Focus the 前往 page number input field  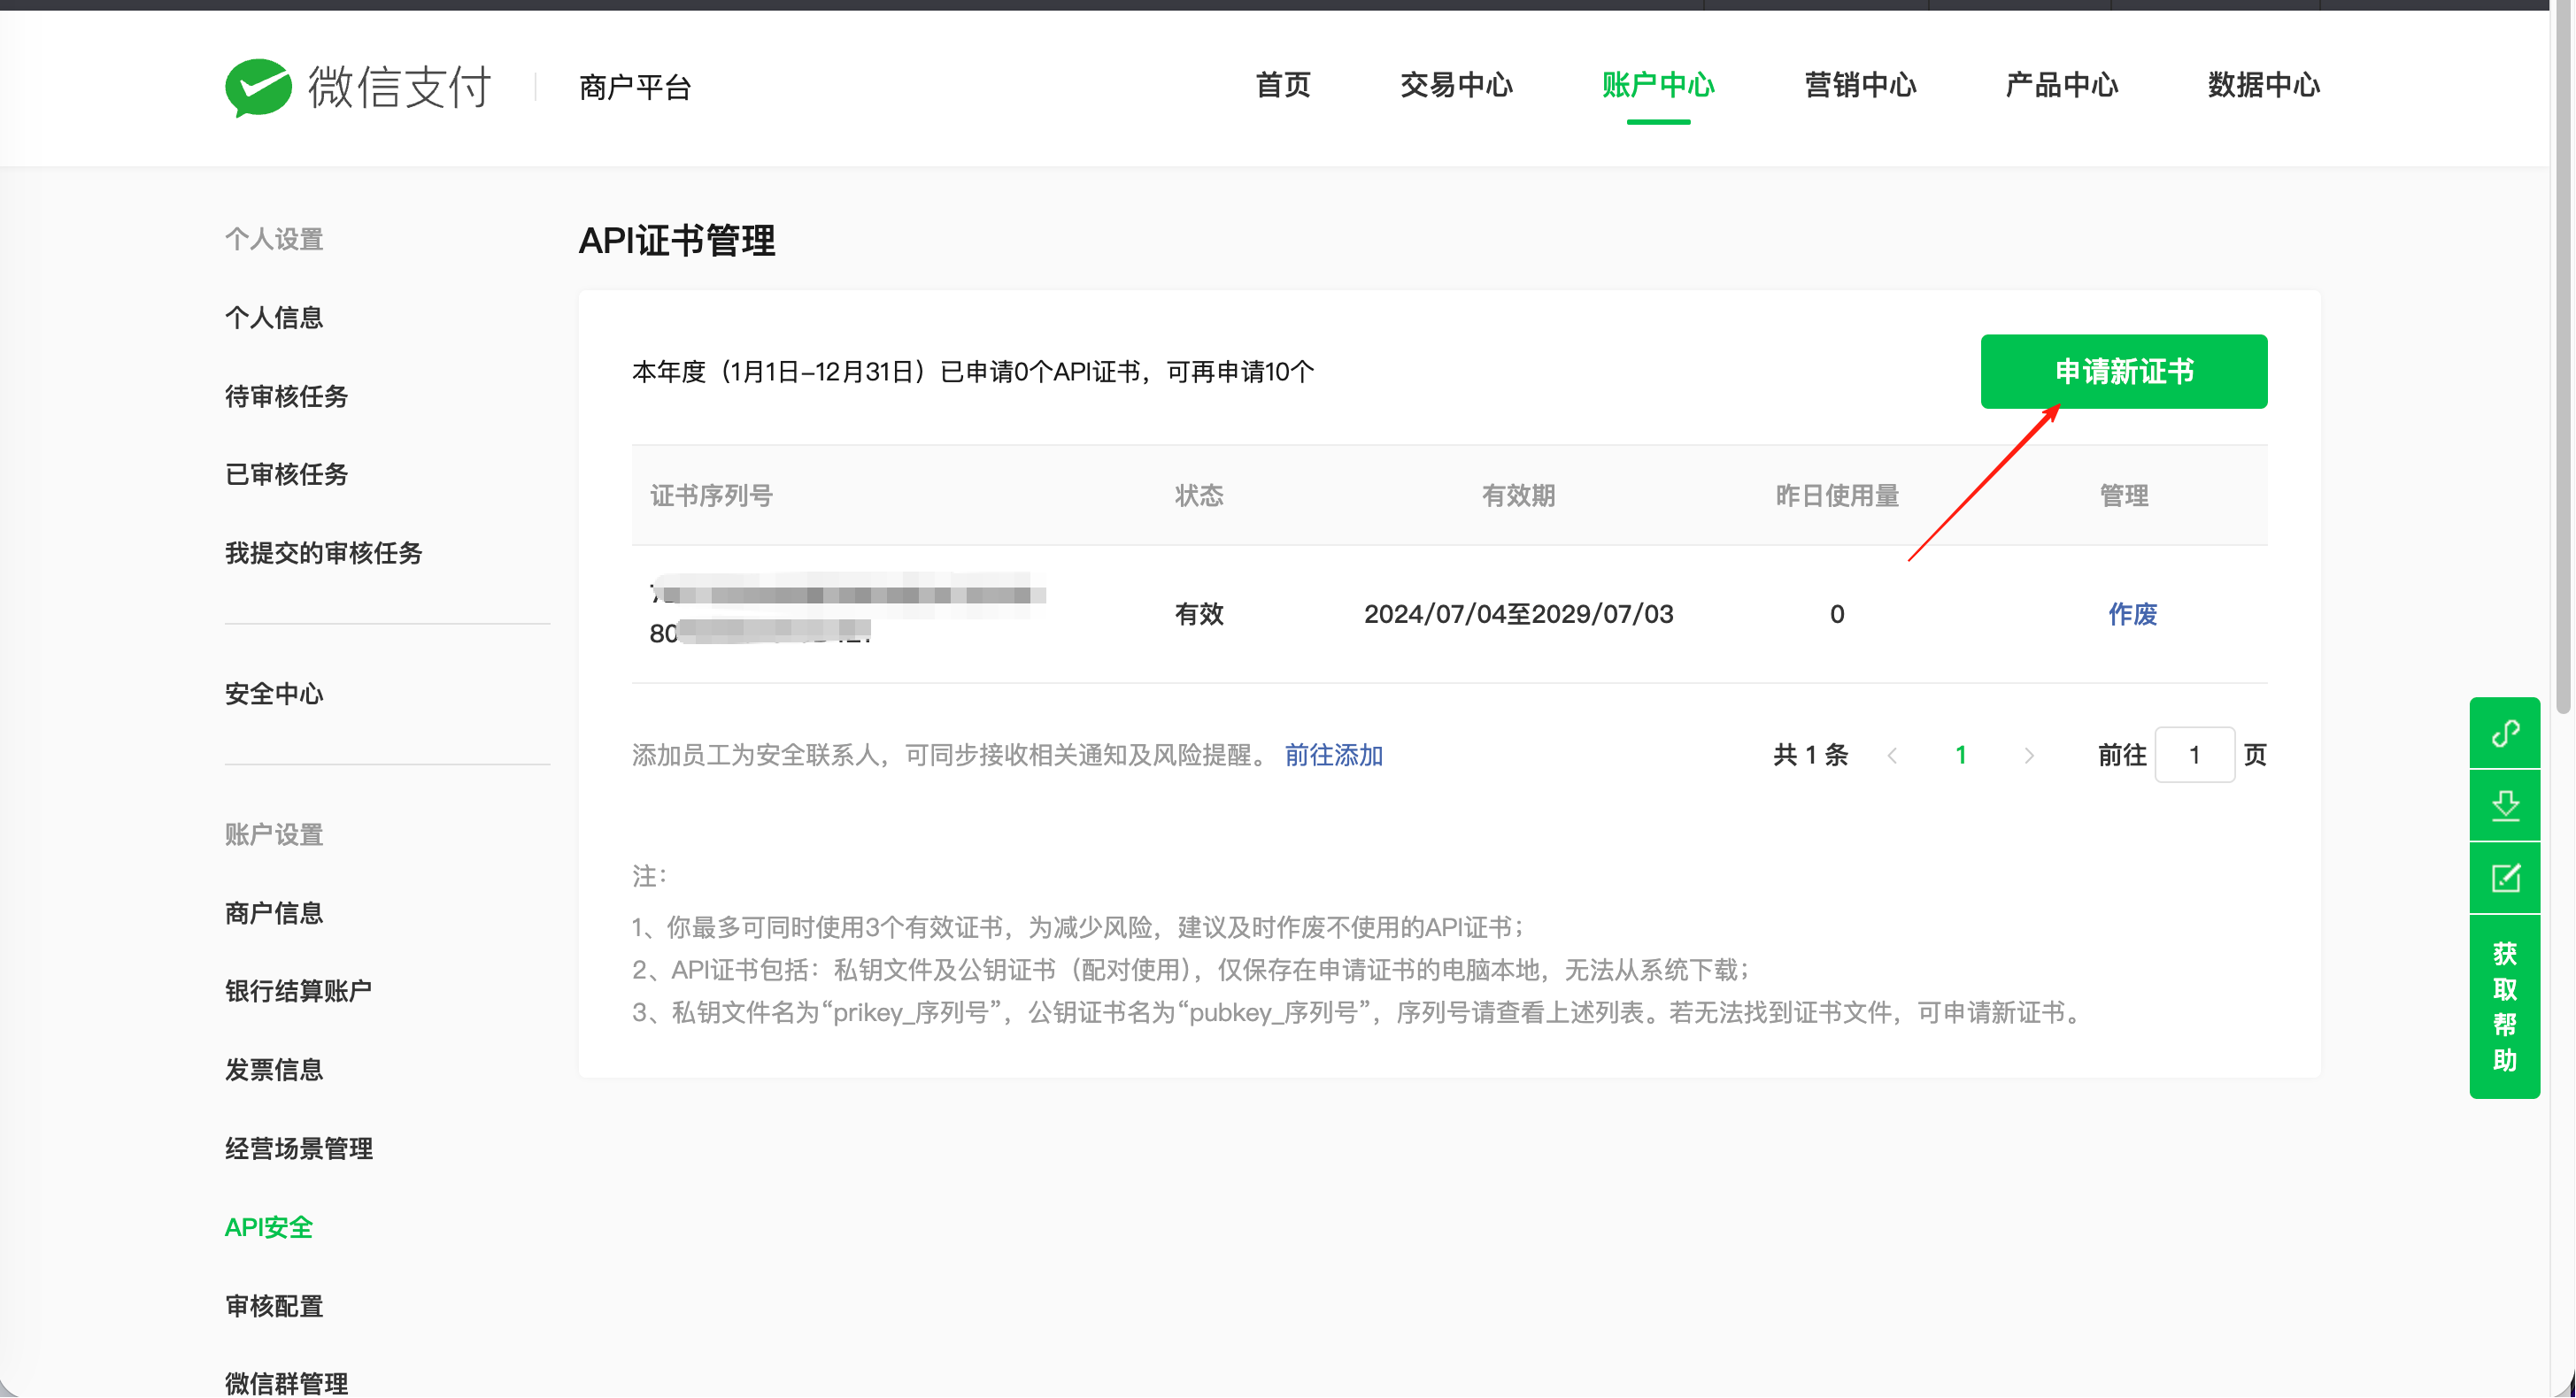(2195, 756)
